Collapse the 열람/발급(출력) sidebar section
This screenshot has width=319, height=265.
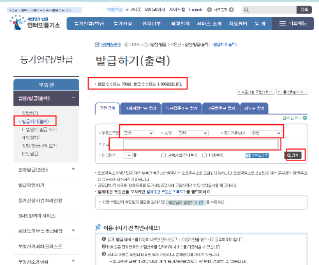73,97
